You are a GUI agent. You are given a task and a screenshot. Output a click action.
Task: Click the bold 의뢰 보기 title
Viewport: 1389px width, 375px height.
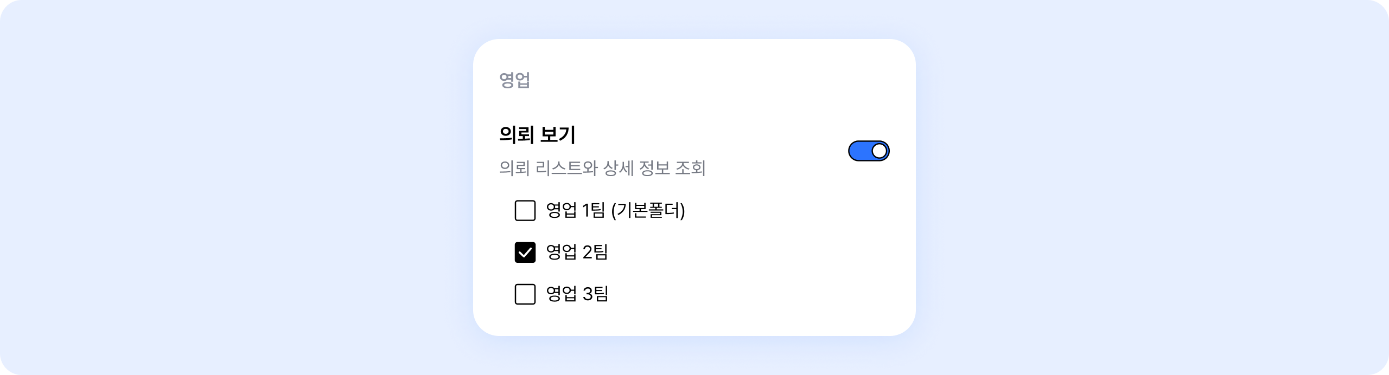[x=537, y=134]
